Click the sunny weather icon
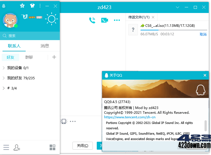This screenshot has height=155, width=211. click(52, 19)
